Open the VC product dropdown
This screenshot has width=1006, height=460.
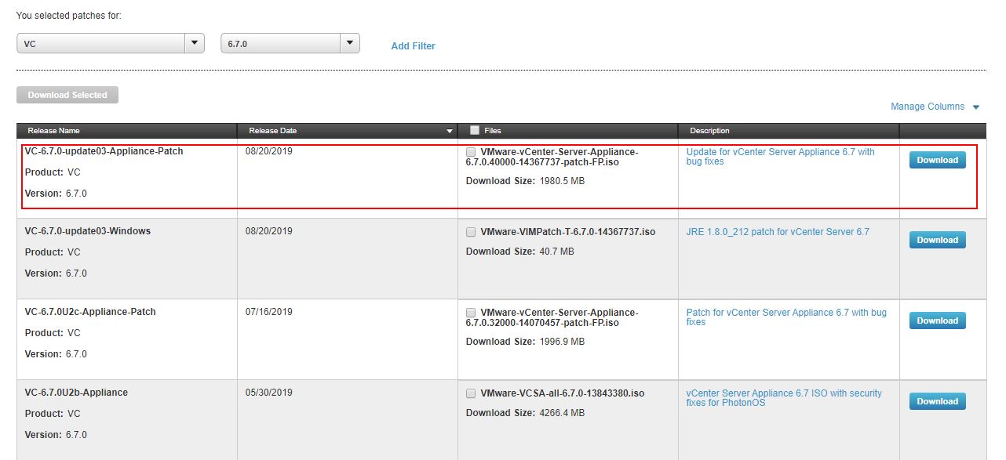[x=111, y=44]
